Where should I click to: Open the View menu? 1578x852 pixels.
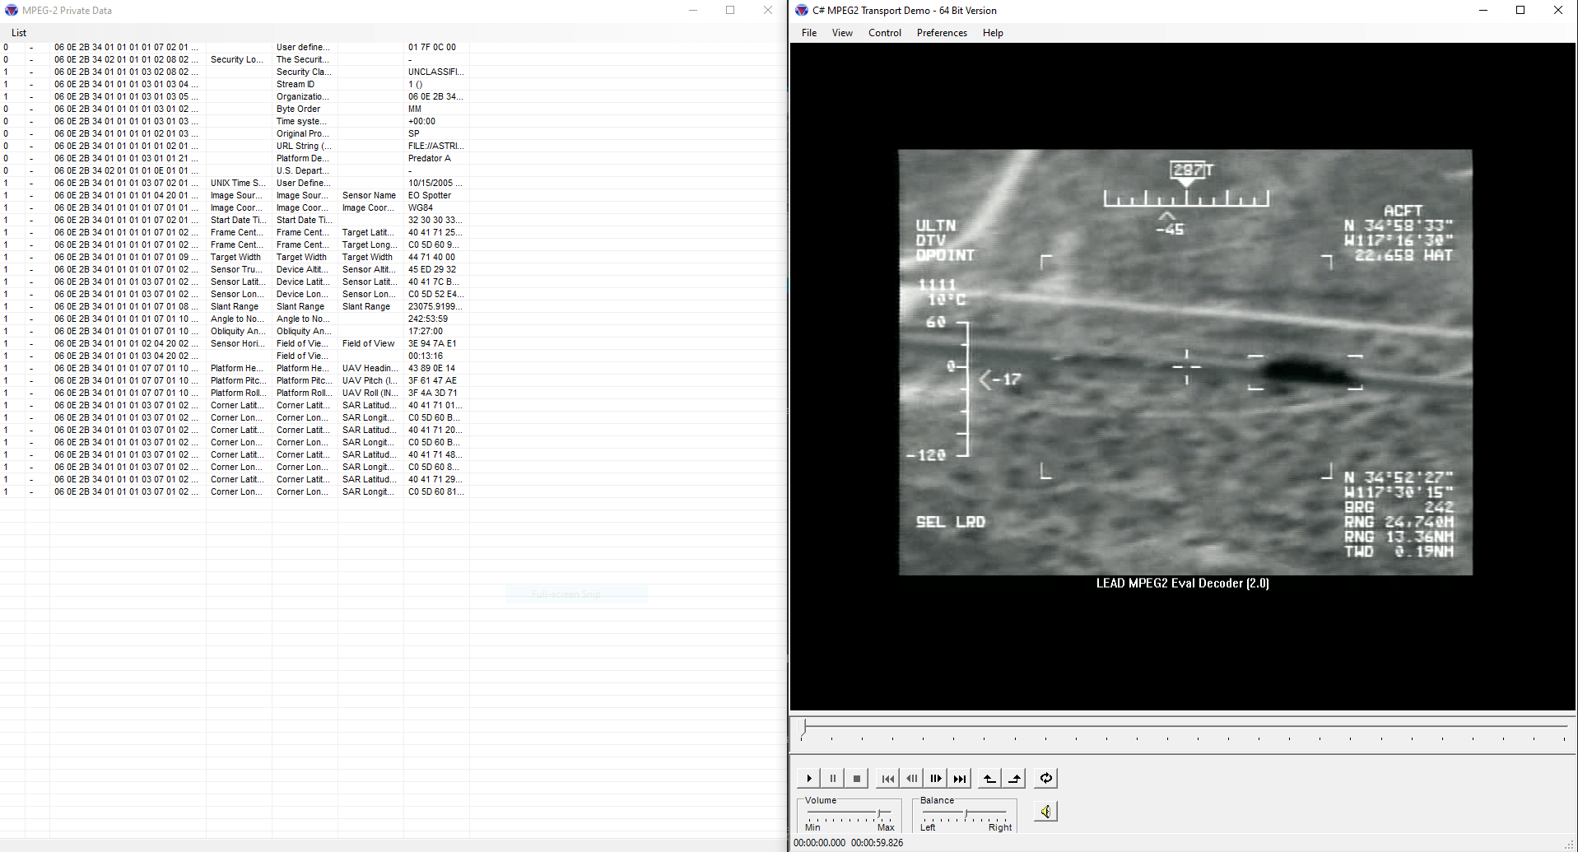[842, 33]
